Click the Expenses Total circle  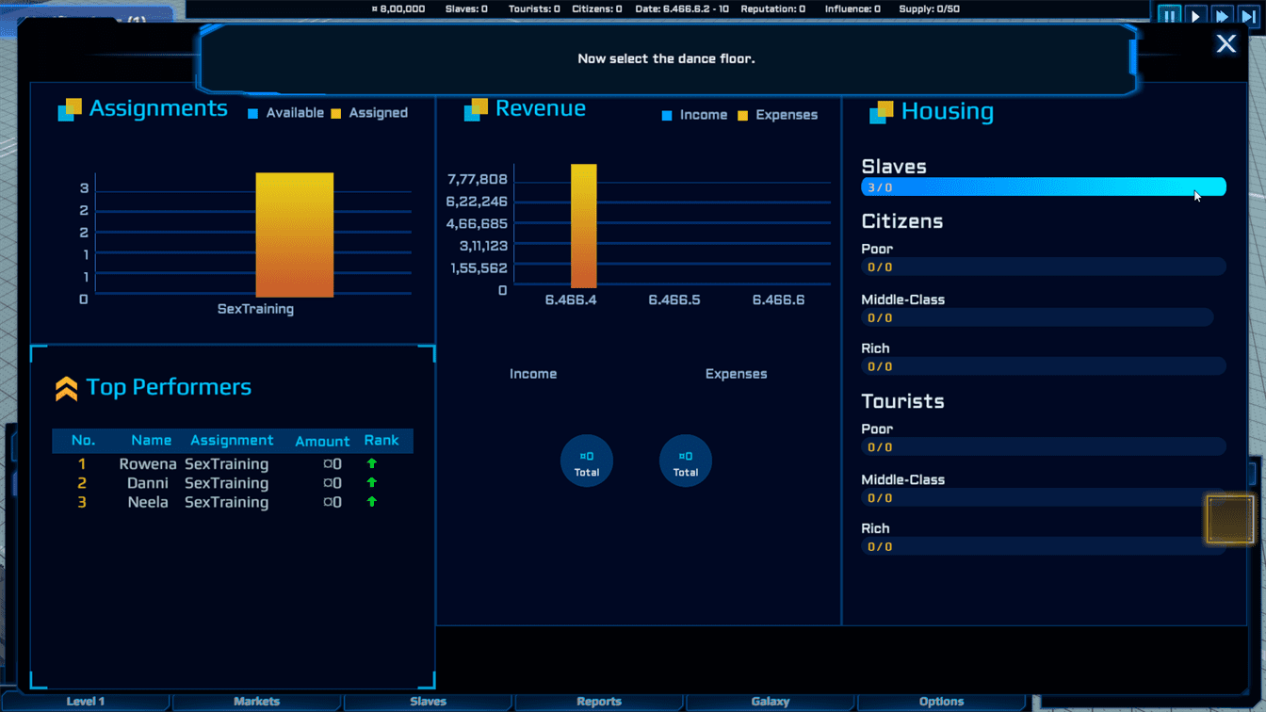(x=686, y=461)
